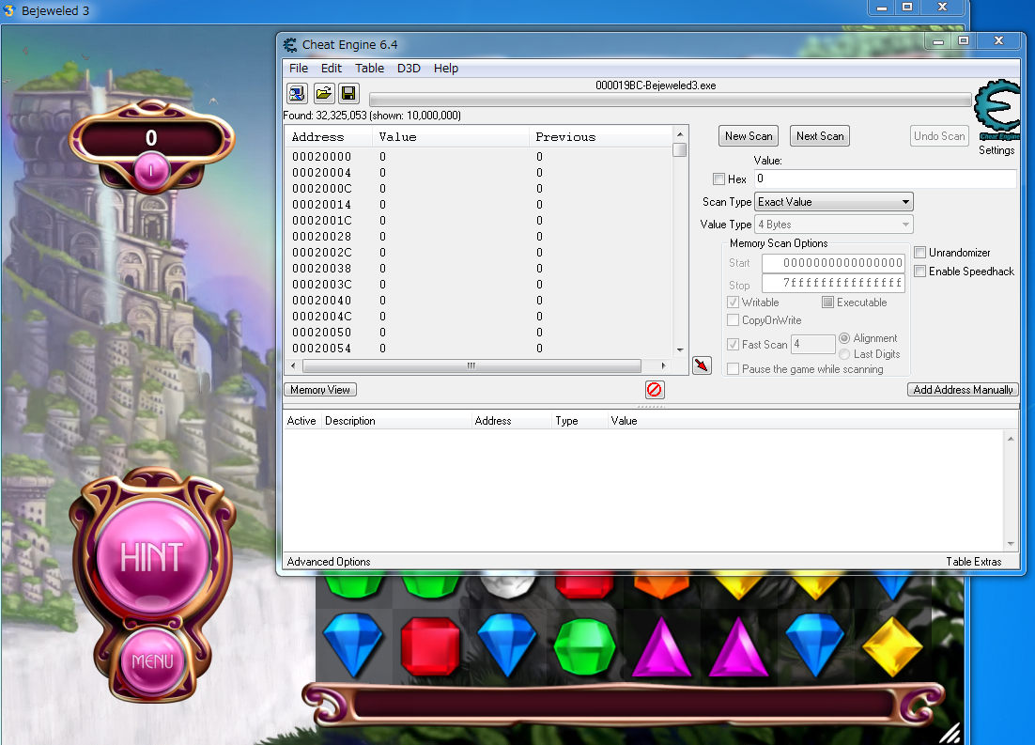This screenshot has width=1035, height=745.
Task: Open the Edit menu
Action: [x=332, y=68]
